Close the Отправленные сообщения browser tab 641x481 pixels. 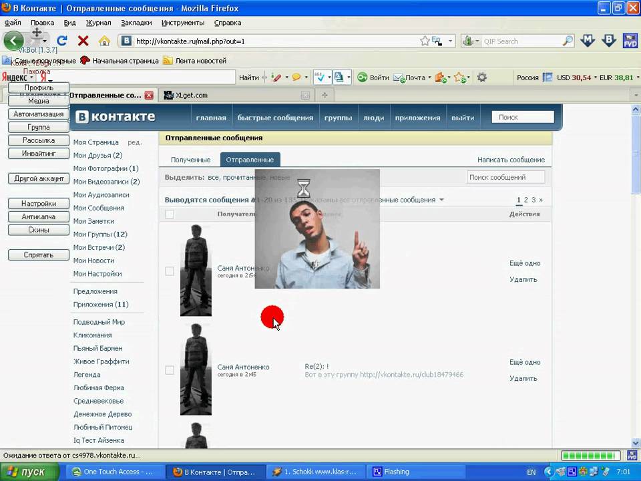[149, 96]
